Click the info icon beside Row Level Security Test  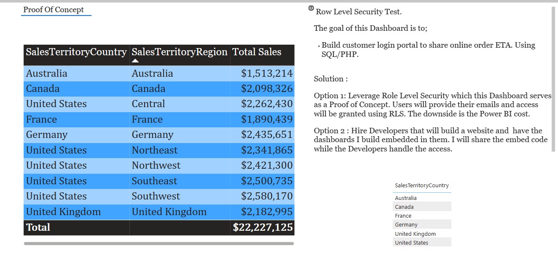point(311,8)
